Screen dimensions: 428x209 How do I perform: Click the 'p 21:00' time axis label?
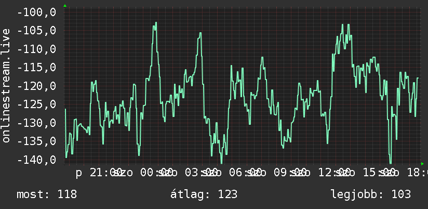coord(98,173)
